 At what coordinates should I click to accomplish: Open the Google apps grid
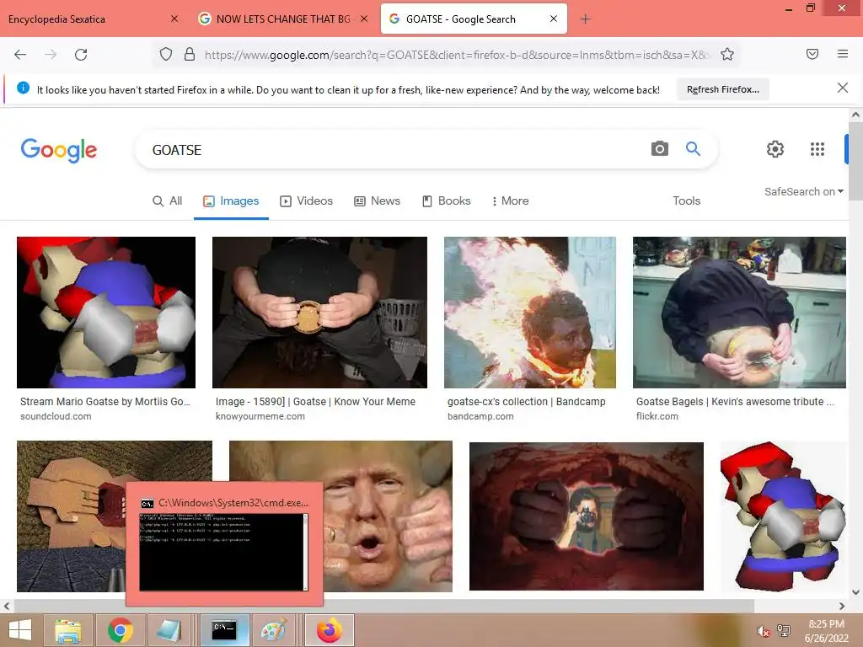pos(817,149)
